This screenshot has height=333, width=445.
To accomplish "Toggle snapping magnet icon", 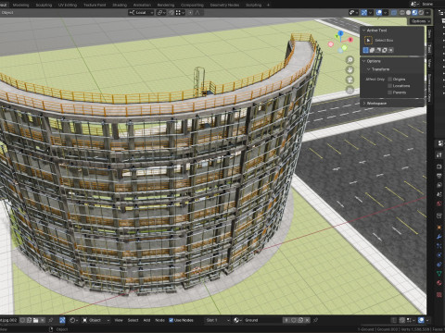I will (172, 13).
